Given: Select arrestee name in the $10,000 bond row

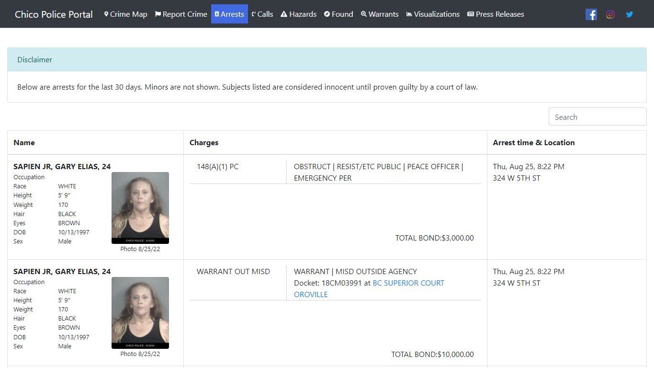Looking at the screenshot, I should tap(62, 271).
